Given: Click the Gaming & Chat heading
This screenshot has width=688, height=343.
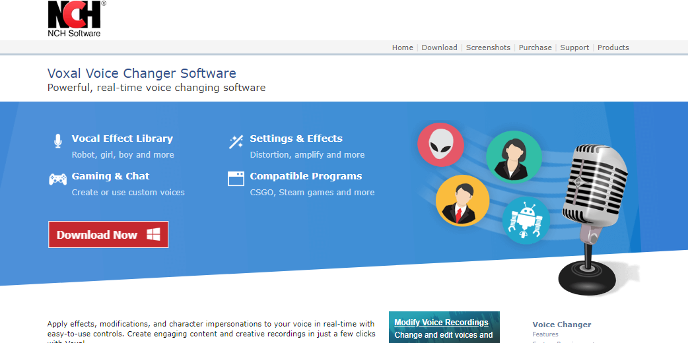Looking at the screenshot, I should click(x=110, y=176).
